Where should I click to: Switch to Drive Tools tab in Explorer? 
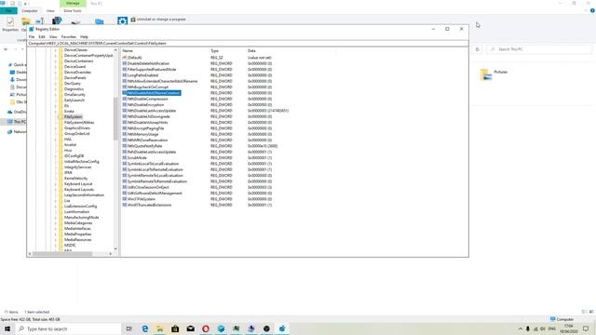[x=73, y=10]
